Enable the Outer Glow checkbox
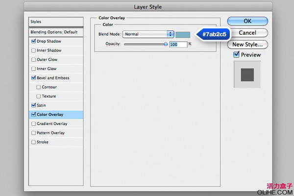294x196 pixels. tap(33, 59)
